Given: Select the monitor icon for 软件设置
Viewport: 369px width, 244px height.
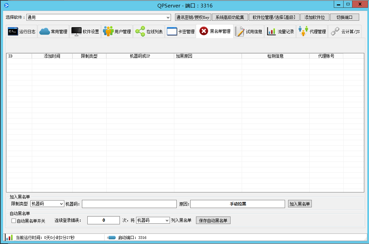Looking at the screenshot, I should point(77,32).
